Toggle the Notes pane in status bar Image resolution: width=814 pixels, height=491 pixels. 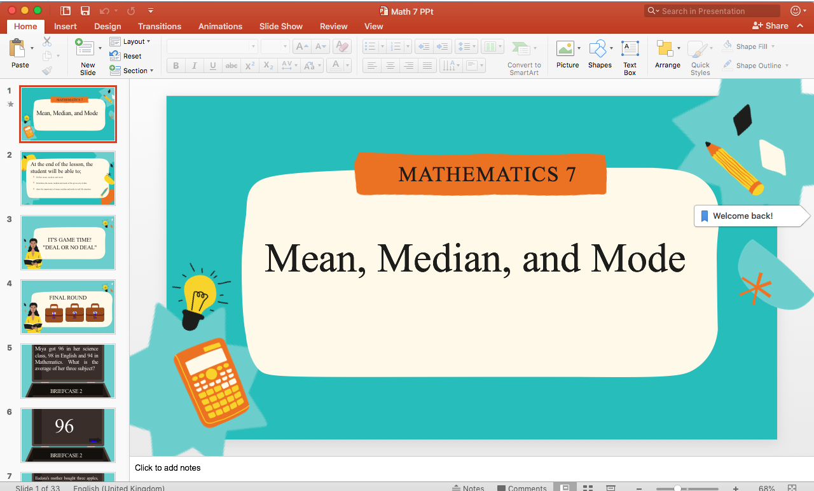[x=468, y=488]
